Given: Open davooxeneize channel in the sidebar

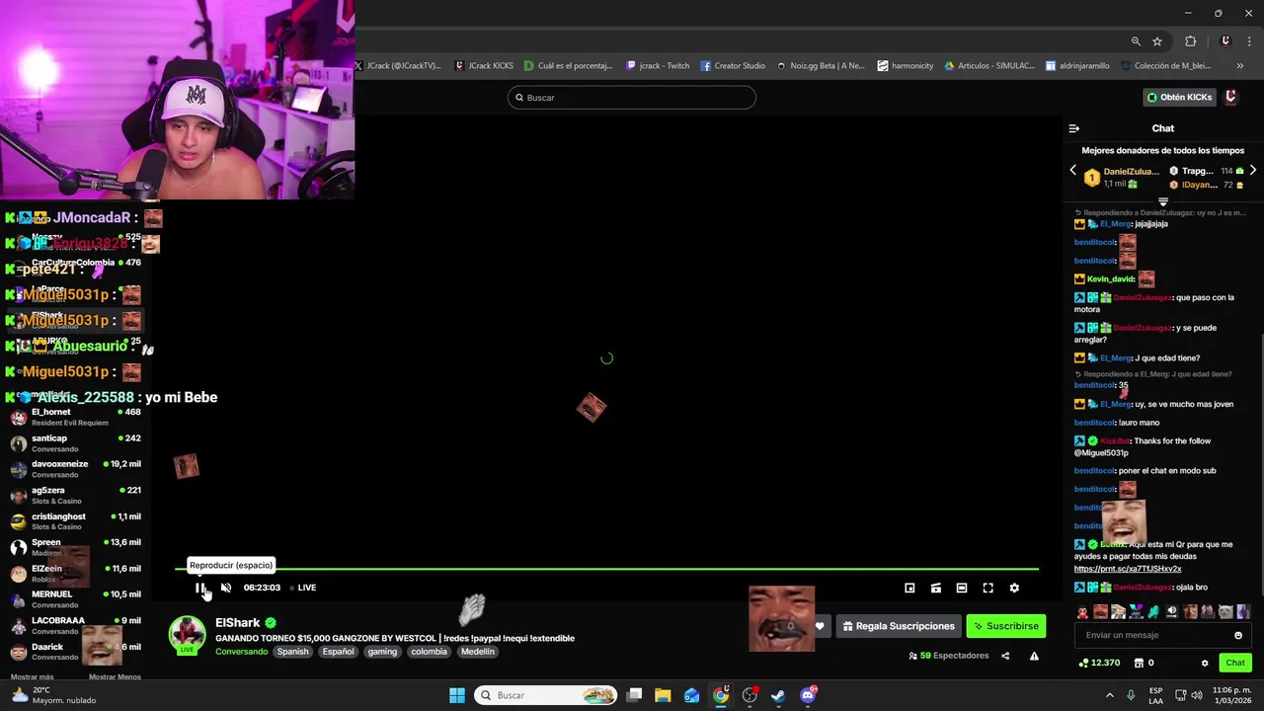Looking at the screenshot, I should point(76,469).
